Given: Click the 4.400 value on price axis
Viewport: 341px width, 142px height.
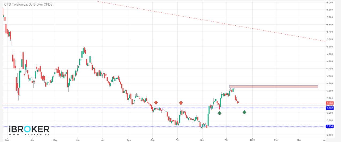Looking at the screenshot, I should point(329,69).
